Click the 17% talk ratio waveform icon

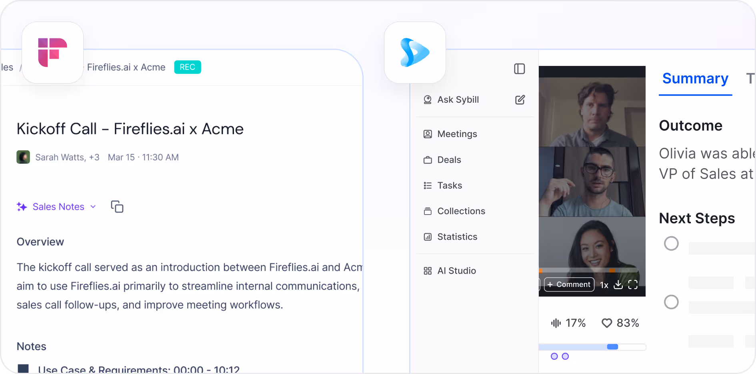point(556,323)
